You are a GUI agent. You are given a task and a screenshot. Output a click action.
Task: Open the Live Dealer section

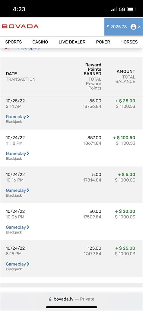[72, 42]
